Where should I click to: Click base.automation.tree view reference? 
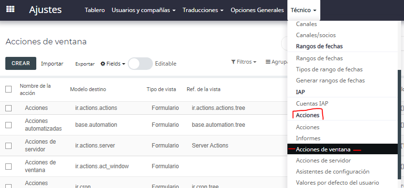219,125
